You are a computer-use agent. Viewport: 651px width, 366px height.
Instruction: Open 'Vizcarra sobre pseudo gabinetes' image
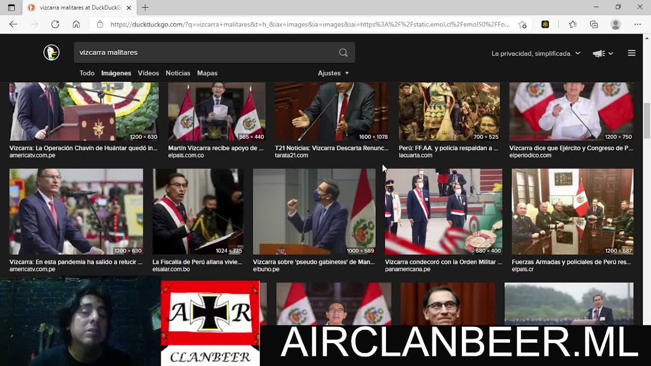pos(314,211)
